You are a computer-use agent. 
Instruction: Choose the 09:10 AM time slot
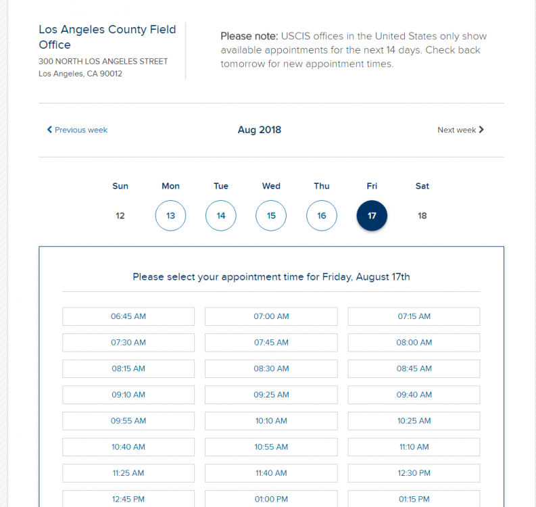[x=128, y=395]
